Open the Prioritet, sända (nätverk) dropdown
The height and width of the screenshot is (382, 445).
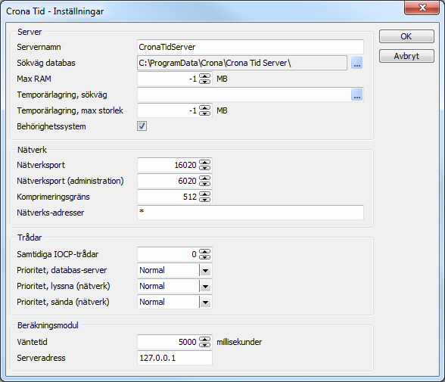coord(205,302)
